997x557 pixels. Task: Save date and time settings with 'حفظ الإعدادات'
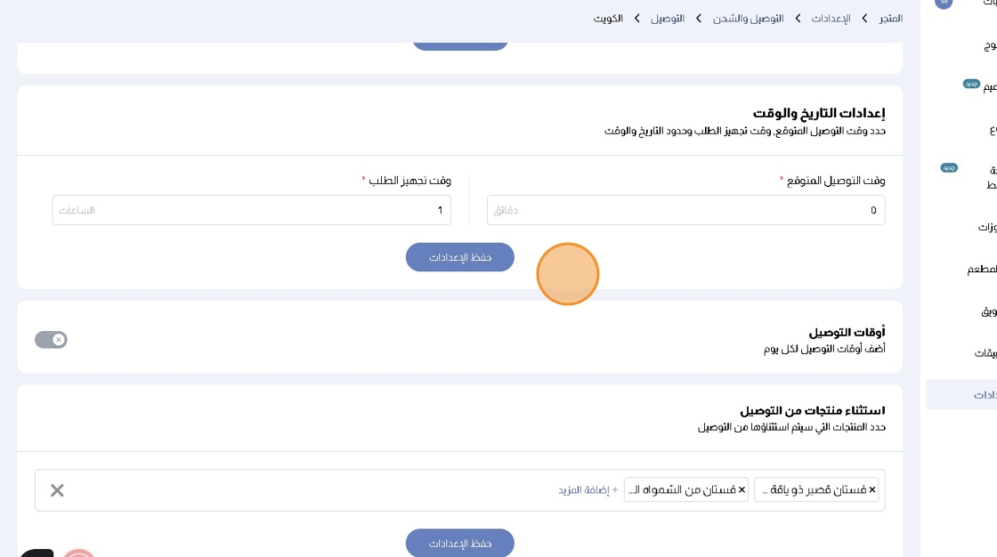459,257
